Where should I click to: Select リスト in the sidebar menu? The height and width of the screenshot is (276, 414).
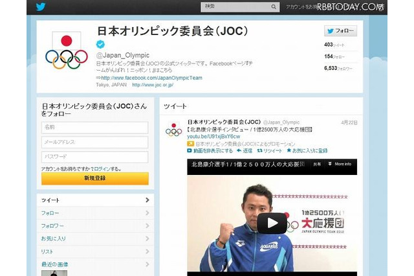click(x=95, y=251)
